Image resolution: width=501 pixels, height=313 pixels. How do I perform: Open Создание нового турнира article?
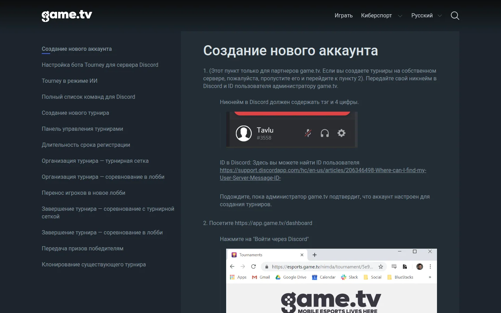75,113
